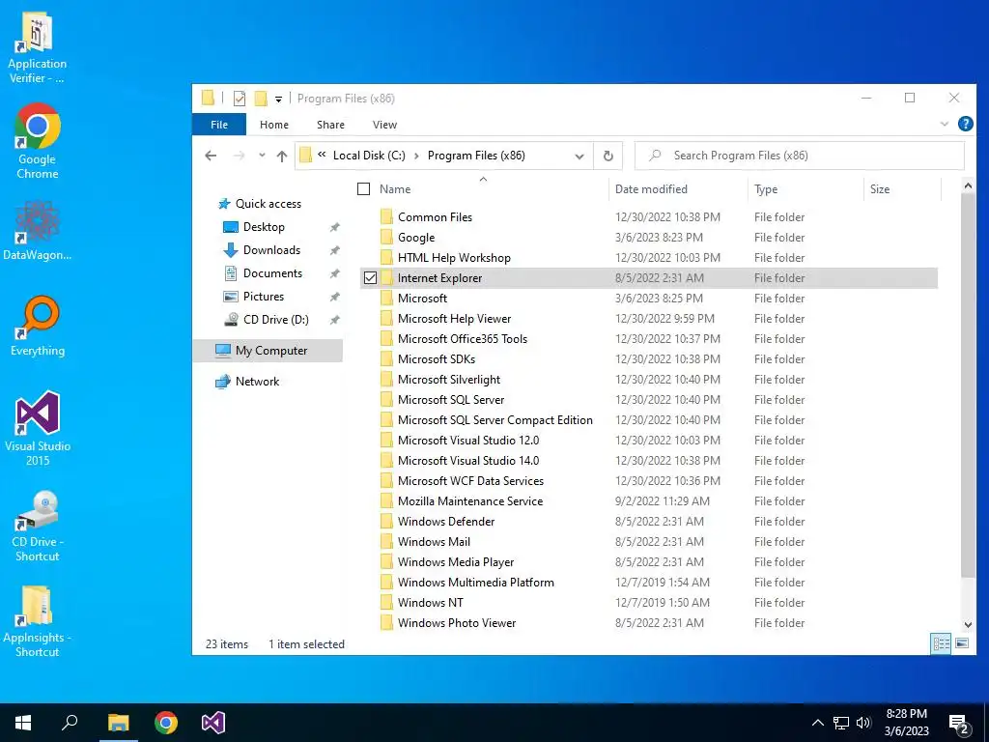This screenshot has height=742, width=989.
Task: Launch Visual Studio 2015 desktop icon
Action: coord(37,428)
